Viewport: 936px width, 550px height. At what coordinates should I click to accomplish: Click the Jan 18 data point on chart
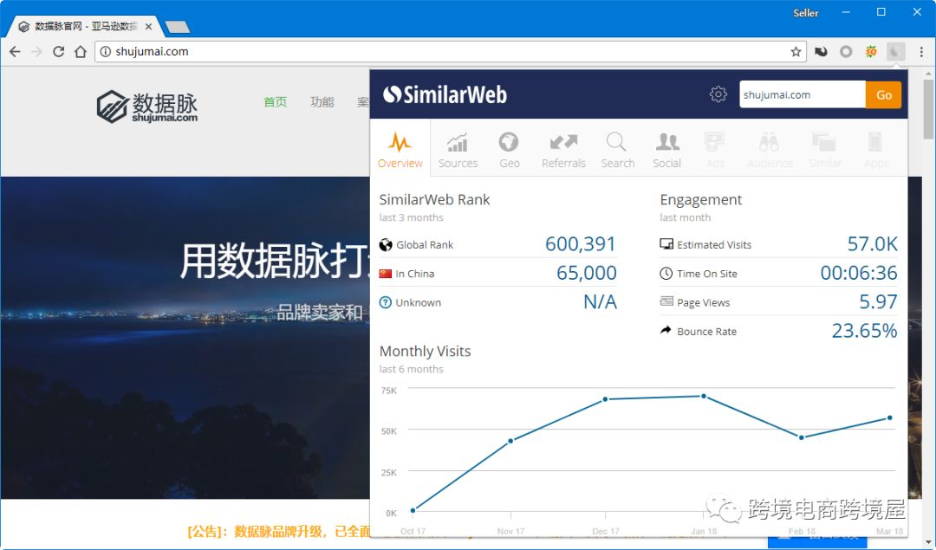704,396
